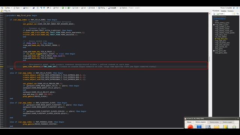The width and height of the screenshot is (240, 135).
Task: Switch to oCam Запись экрана tab
Action: pyautogui.click(x=200, y=122)
